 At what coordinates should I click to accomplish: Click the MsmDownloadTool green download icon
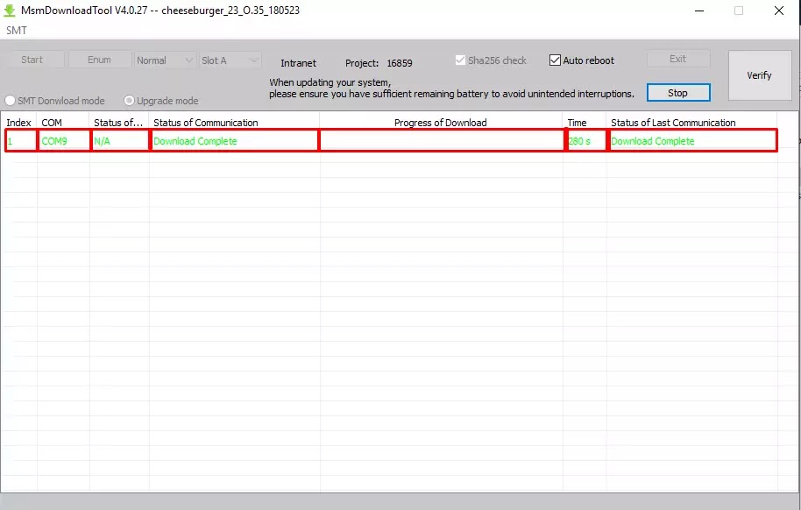tap(9, 11)
